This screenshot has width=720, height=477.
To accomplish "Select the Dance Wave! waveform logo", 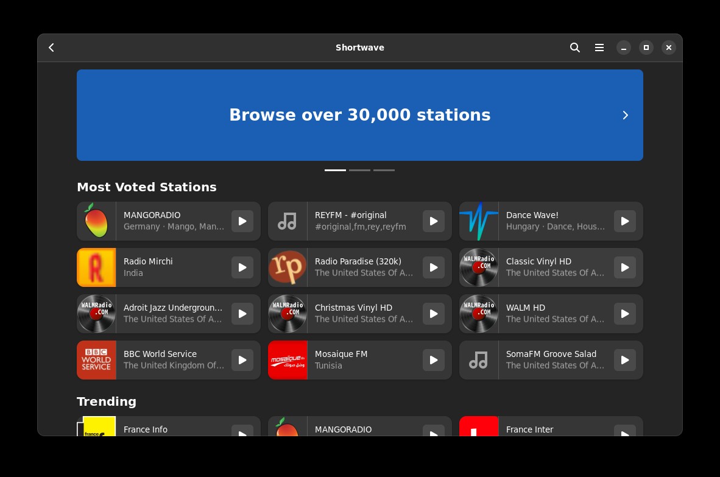I will 479,221.
